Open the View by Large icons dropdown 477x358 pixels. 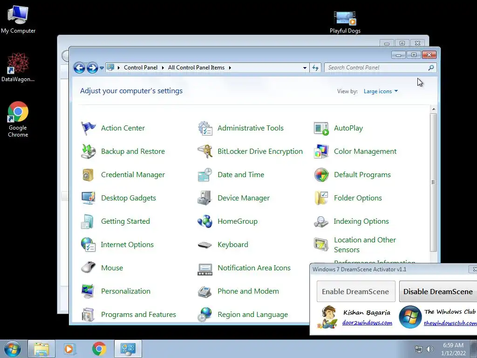(x=381, y=91)
